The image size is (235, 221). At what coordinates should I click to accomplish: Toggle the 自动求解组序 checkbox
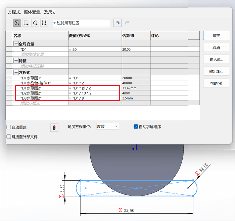(136, 126)
